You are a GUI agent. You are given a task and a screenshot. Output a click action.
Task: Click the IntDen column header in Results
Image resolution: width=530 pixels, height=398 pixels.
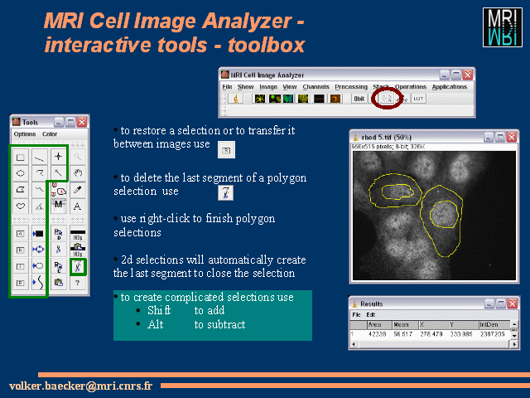click(x=494, y=324)
